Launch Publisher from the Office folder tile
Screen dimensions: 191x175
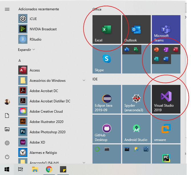(156, 59)
